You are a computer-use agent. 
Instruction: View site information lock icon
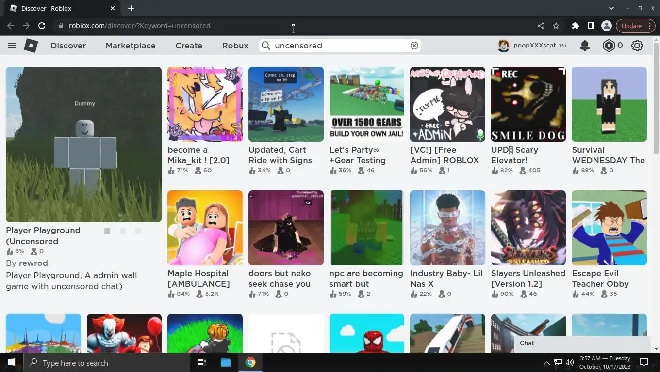61,26
